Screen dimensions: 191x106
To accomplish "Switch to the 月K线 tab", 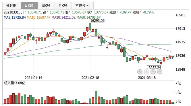I will point(63,5).
